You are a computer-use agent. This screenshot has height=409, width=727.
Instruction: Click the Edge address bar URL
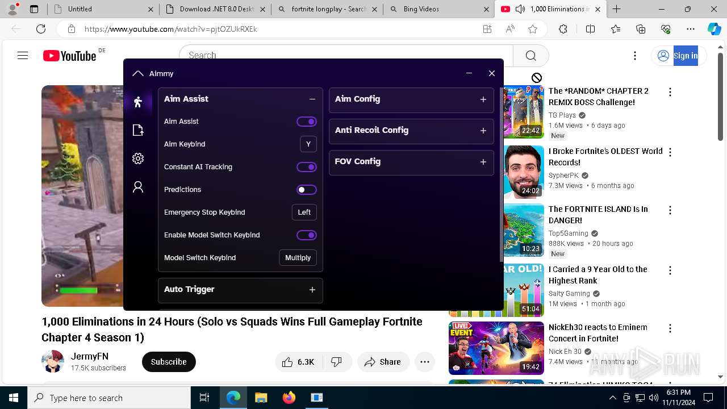pos(171,29)
